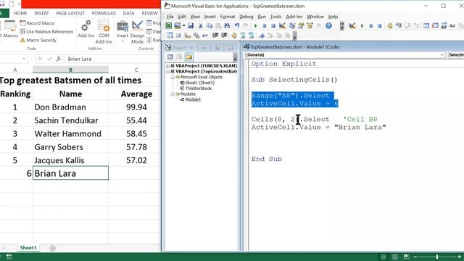Switch to Normal view in Excel status bar
The height and width of the screenshot is (261, 464).
pos(384,257)
